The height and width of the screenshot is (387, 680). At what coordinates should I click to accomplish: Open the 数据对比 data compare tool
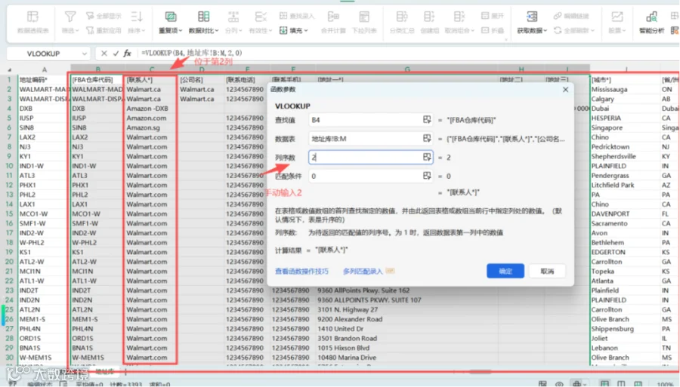(x=204, y=22)
